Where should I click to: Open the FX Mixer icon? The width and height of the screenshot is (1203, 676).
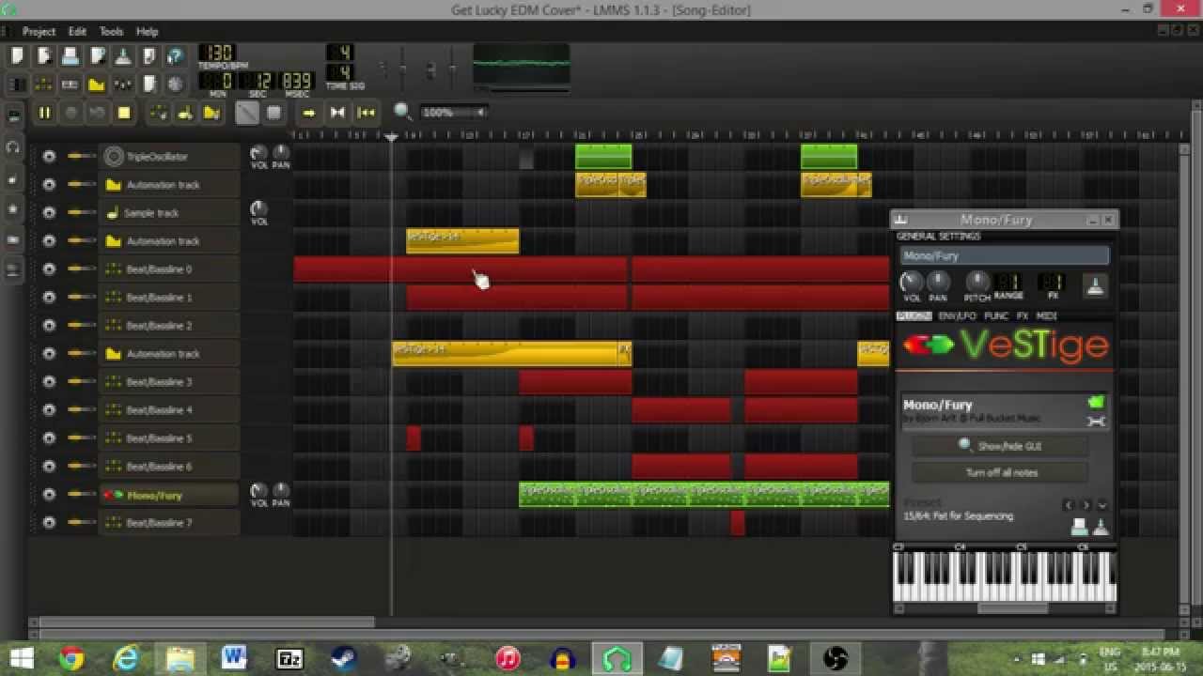coord(122,84)
